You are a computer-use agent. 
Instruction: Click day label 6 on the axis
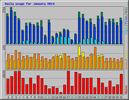pos(27,97)
